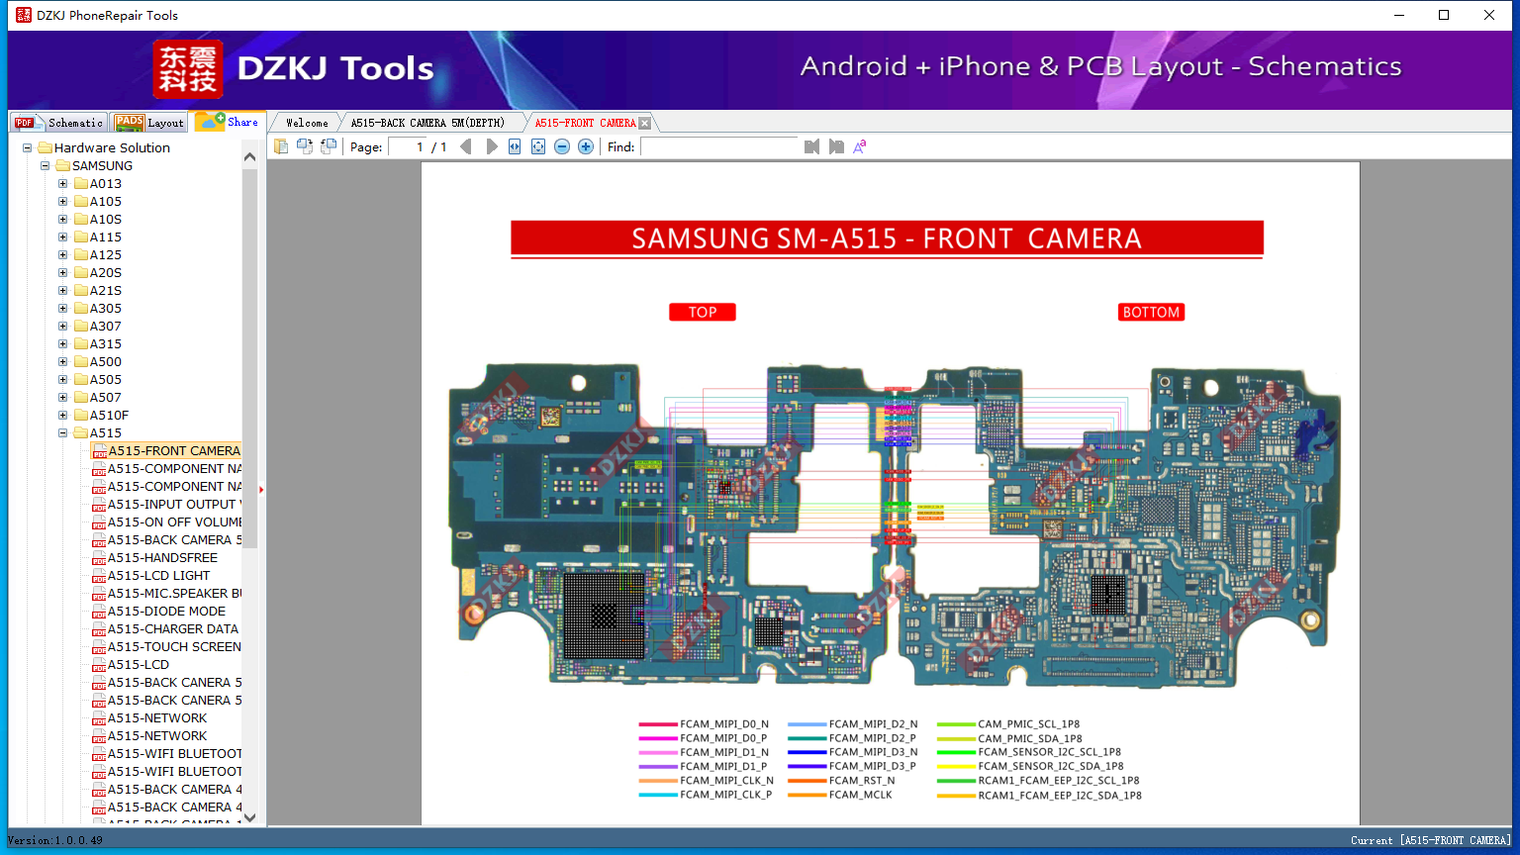Expand the A507 folder node
1520x855 pixels.
coord(62,397)
